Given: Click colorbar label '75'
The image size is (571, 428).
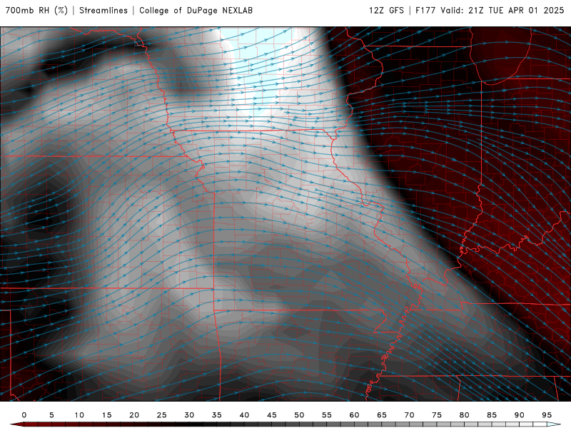Looking at the screenshot, I should point(437,415).
